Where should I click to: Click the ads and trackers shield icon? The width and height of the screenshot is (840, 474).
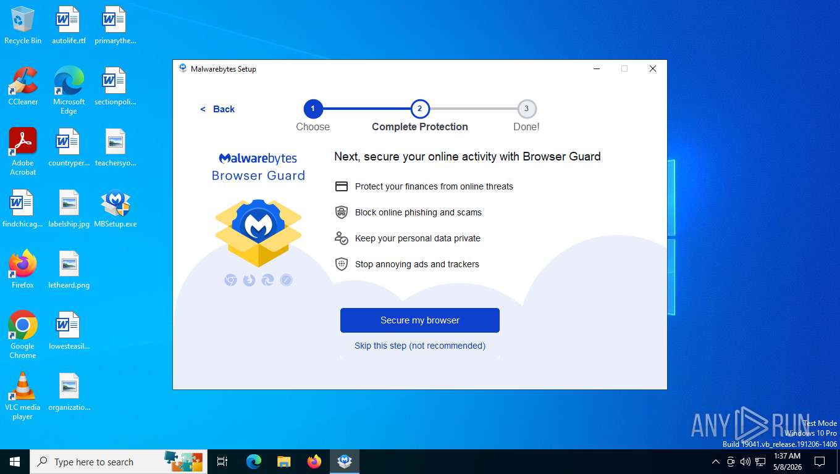[x=342, y=264]
